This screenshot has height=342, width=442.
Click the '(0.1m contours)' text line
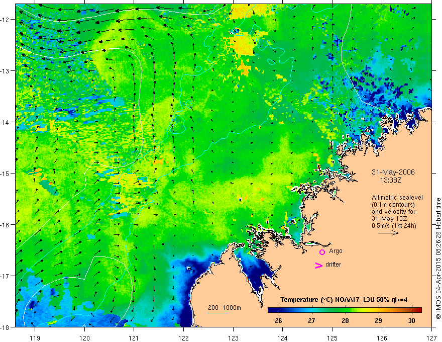click(393, 205)
